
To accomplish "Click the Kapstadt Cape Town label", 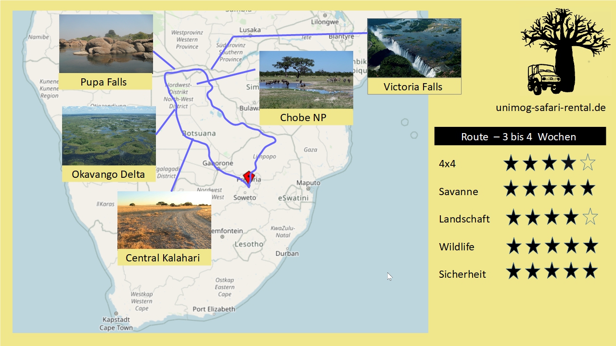I will coord(116,323).
